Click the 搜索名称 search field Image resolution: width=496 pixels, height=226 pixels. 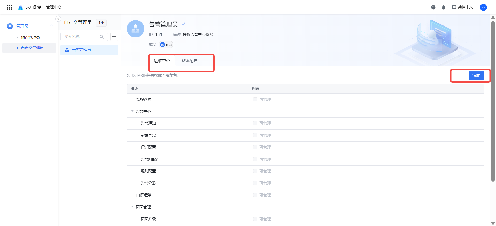(x=81, y=37)
